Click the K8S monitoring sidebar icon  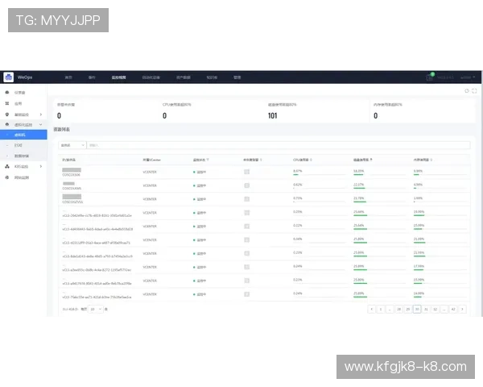click(7, 166)
